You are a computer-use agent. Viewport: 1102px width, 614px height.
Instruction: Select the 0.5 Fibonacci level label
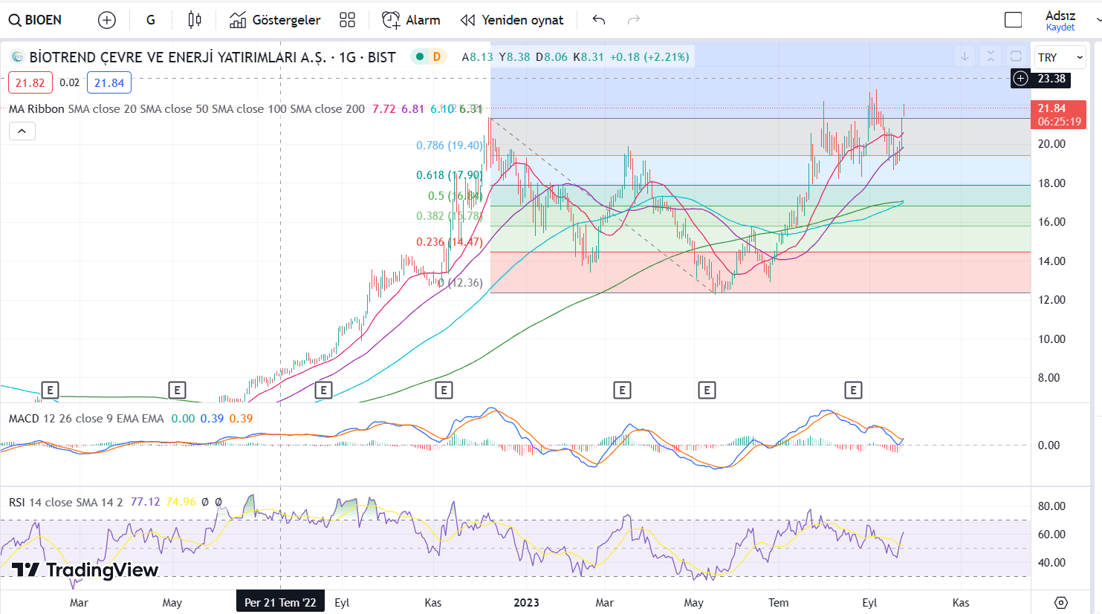coord(456,196)
